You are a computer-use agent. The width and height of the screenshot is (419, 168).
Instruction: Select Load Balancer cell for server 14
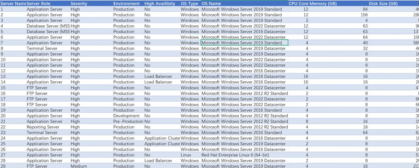(162, 82)
